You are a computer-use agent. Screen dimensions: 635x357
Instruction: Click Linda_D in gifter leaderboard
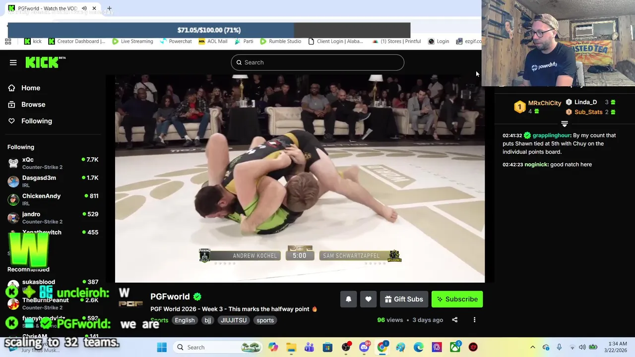[x=591, y=102]
